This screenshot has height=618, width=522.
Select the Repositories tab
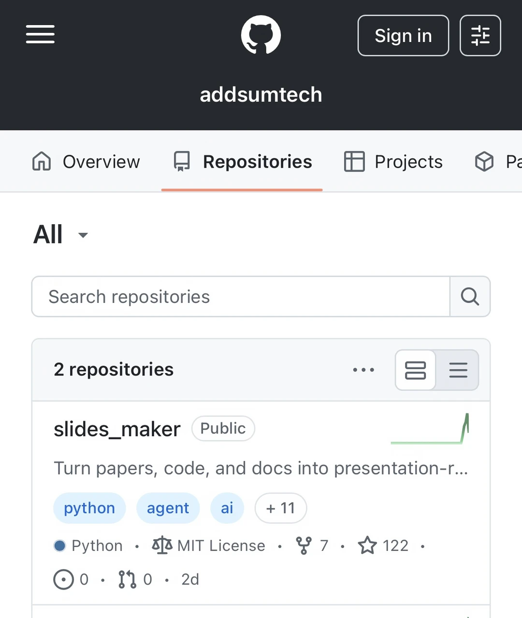[x=242, y=162]
